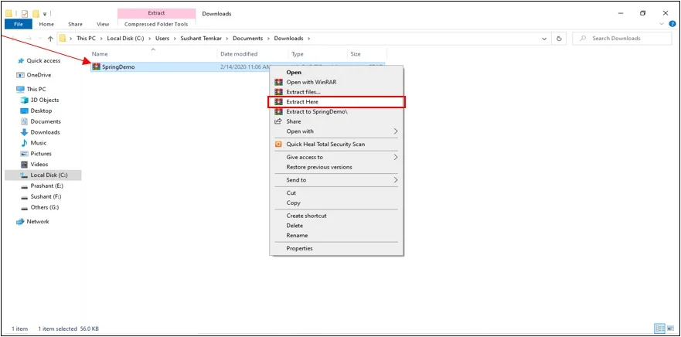Click the share icon in the context menu

pos(278,121)
